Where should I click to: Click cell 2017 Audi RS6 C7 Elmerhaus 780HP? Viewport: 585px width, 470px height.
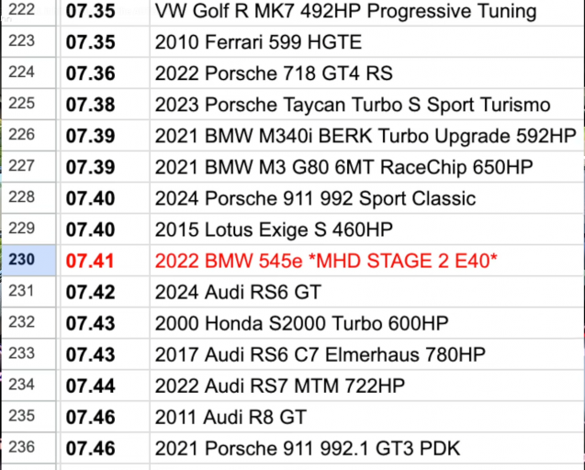pos(367,354)
